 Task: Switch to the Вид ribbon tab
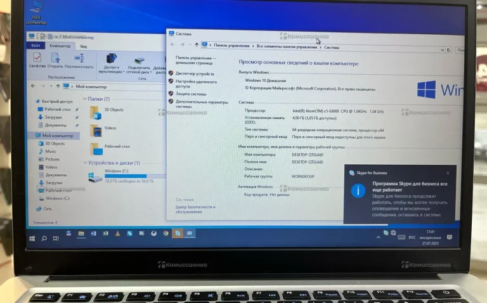(x=84, y=46)
